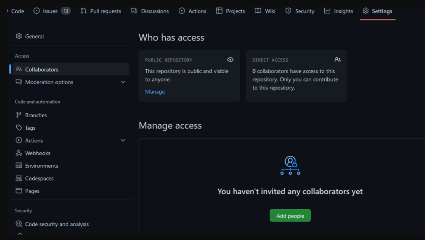This screenshot has width=425, height=240.
Task: Open the Code tab
Action: (17, 11)
